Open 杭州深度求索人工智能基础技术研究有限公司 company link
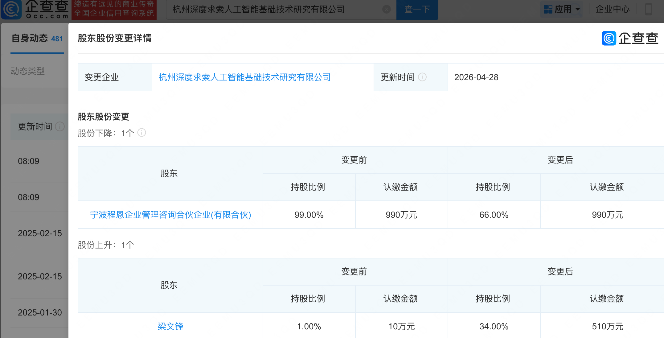Viewport: 664px width, 338px height. coord(244,77)
